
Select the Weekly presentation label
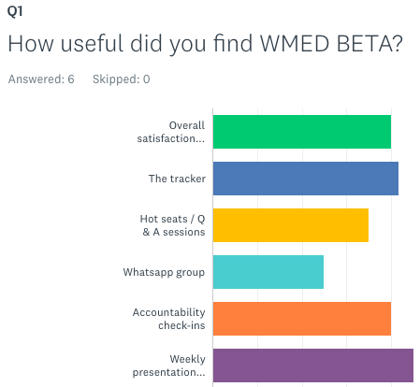[168, 365]
